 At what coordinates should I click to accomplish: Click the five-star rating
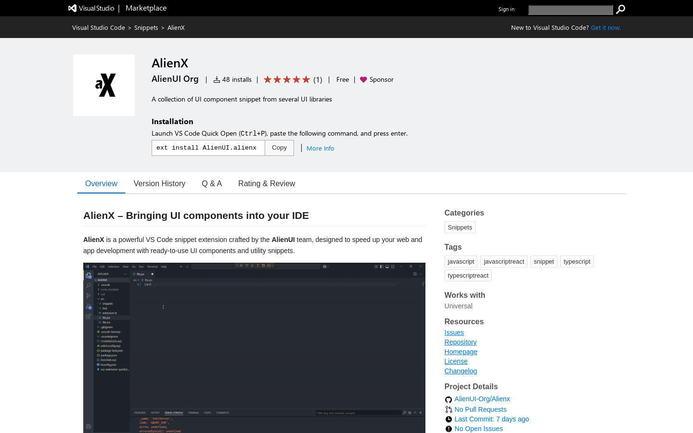coord(287,79)
